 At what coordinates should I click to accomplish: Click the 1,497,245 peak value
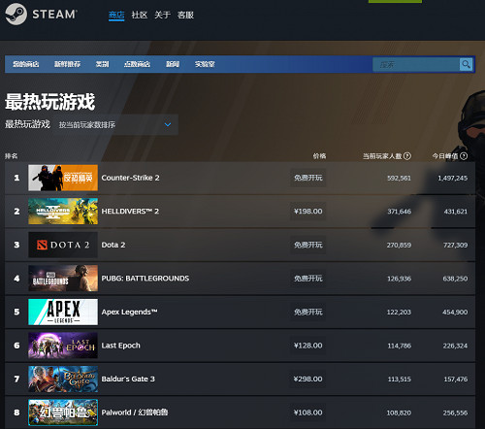452,178
